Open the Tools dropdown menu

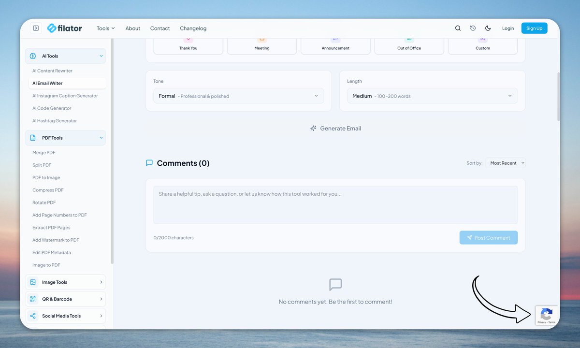coord(106,28)
